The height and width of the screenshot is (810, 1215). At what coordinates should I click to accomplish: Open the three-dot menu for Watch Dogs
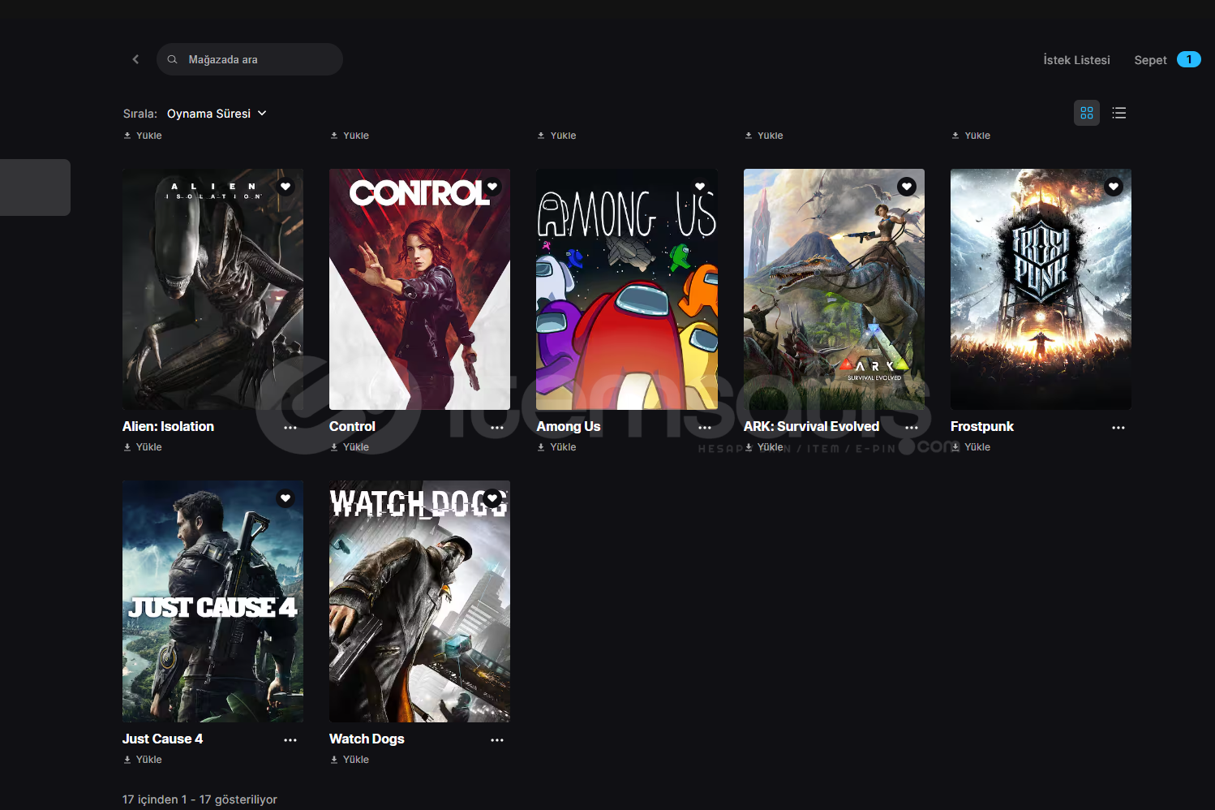pyautogui.click(x=497, y=740)
